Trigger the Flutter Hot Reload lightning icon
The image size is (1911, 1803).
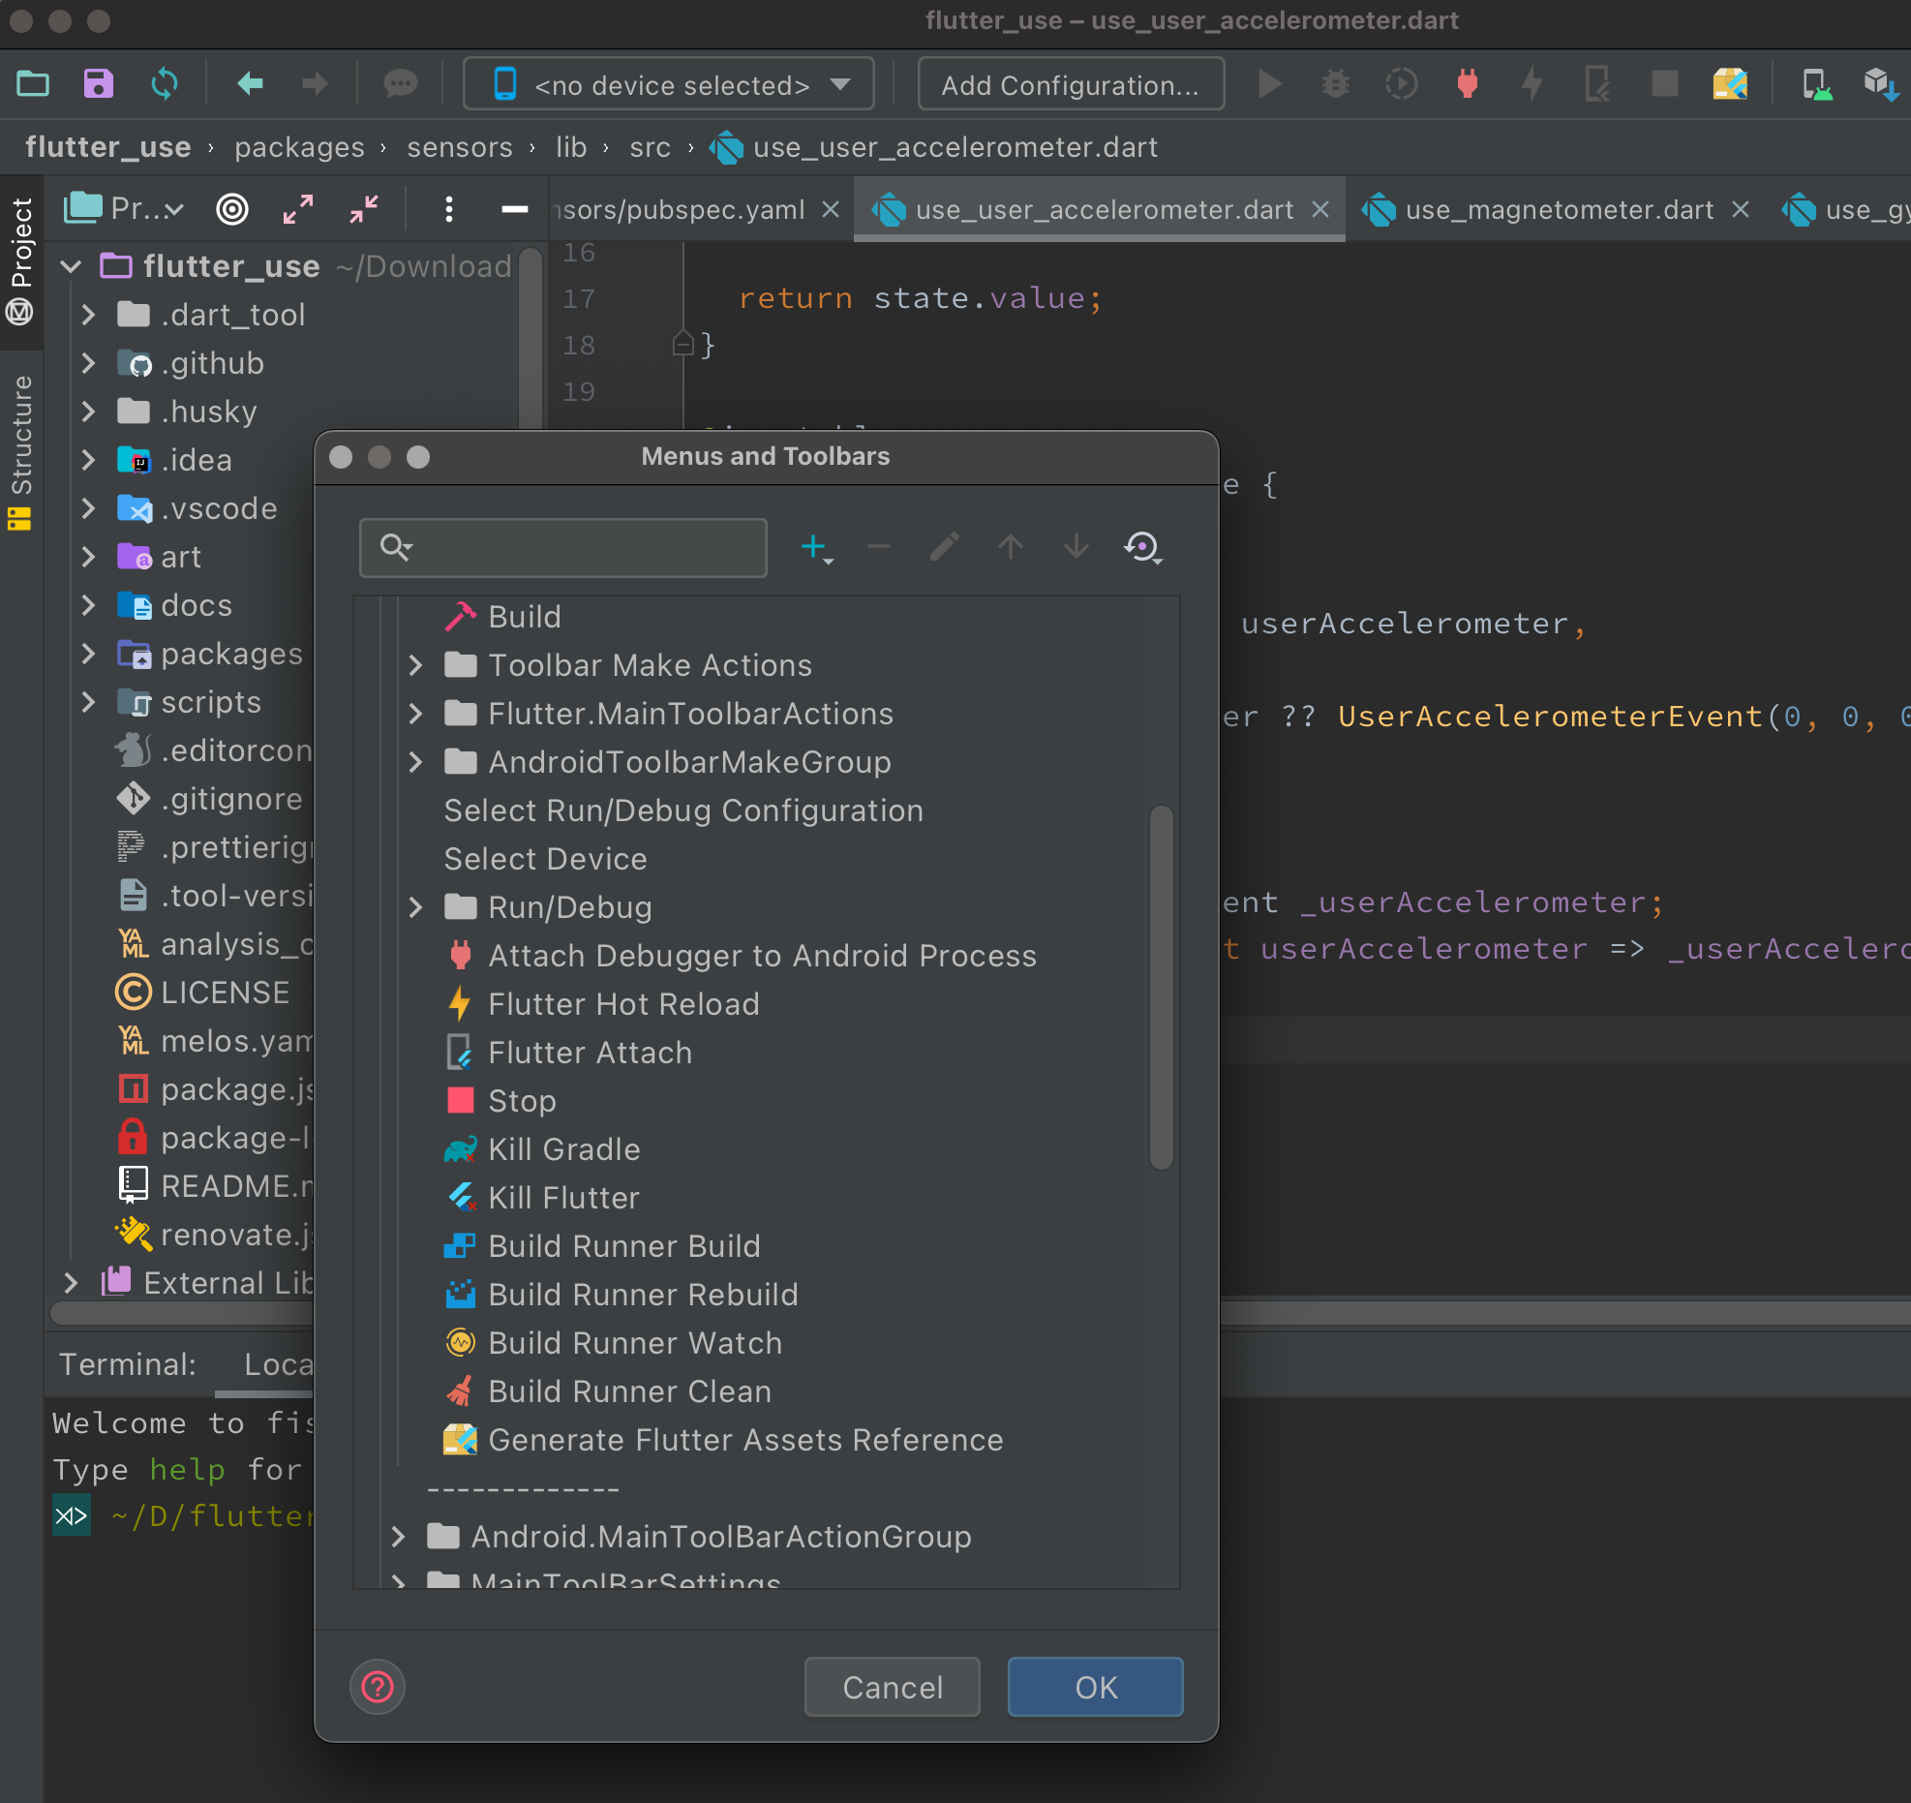(1532, 84)
